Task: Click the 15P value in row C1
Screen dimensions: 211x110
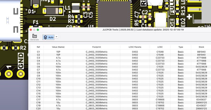Action: 58,52
